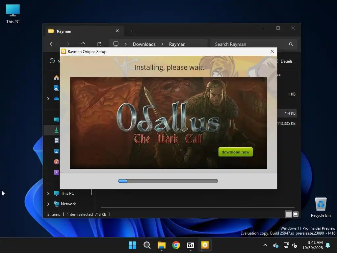
Task: Click the horizontal scrollbar in Explorer
Action: coord(197,208)
